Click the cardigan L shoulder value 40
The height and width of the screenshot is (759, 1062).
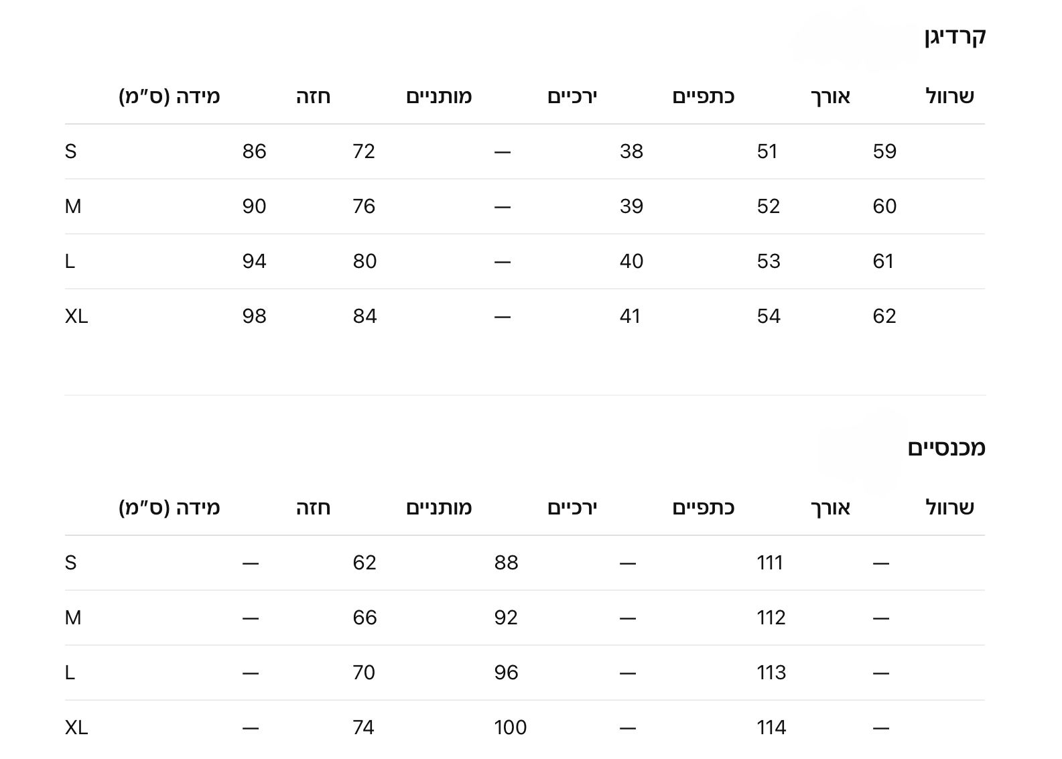(631, 261)
